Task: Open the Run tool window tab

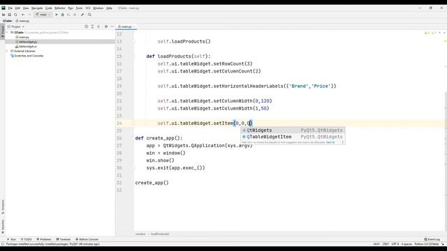Action: 11,239
